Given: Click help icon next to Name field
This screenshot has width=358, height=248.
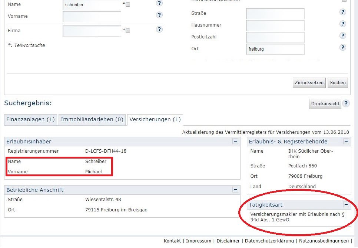Looking at the screenshot, I should point(159,3).
